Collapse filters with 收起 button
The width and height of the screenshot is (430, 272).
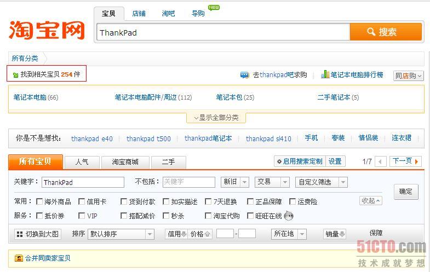(x=370, y=201)
